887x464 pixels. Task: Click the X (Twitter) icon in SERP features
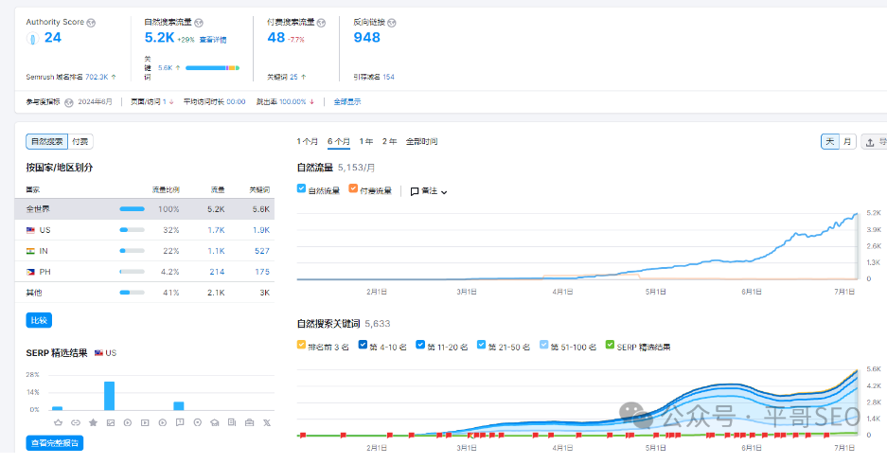click(x=265, y=421)
